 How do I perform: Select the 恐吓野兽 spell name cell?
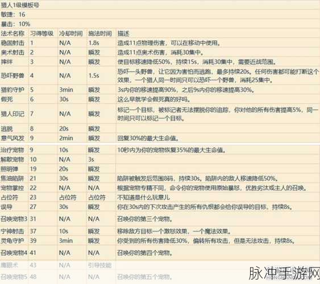click(13, 76)
